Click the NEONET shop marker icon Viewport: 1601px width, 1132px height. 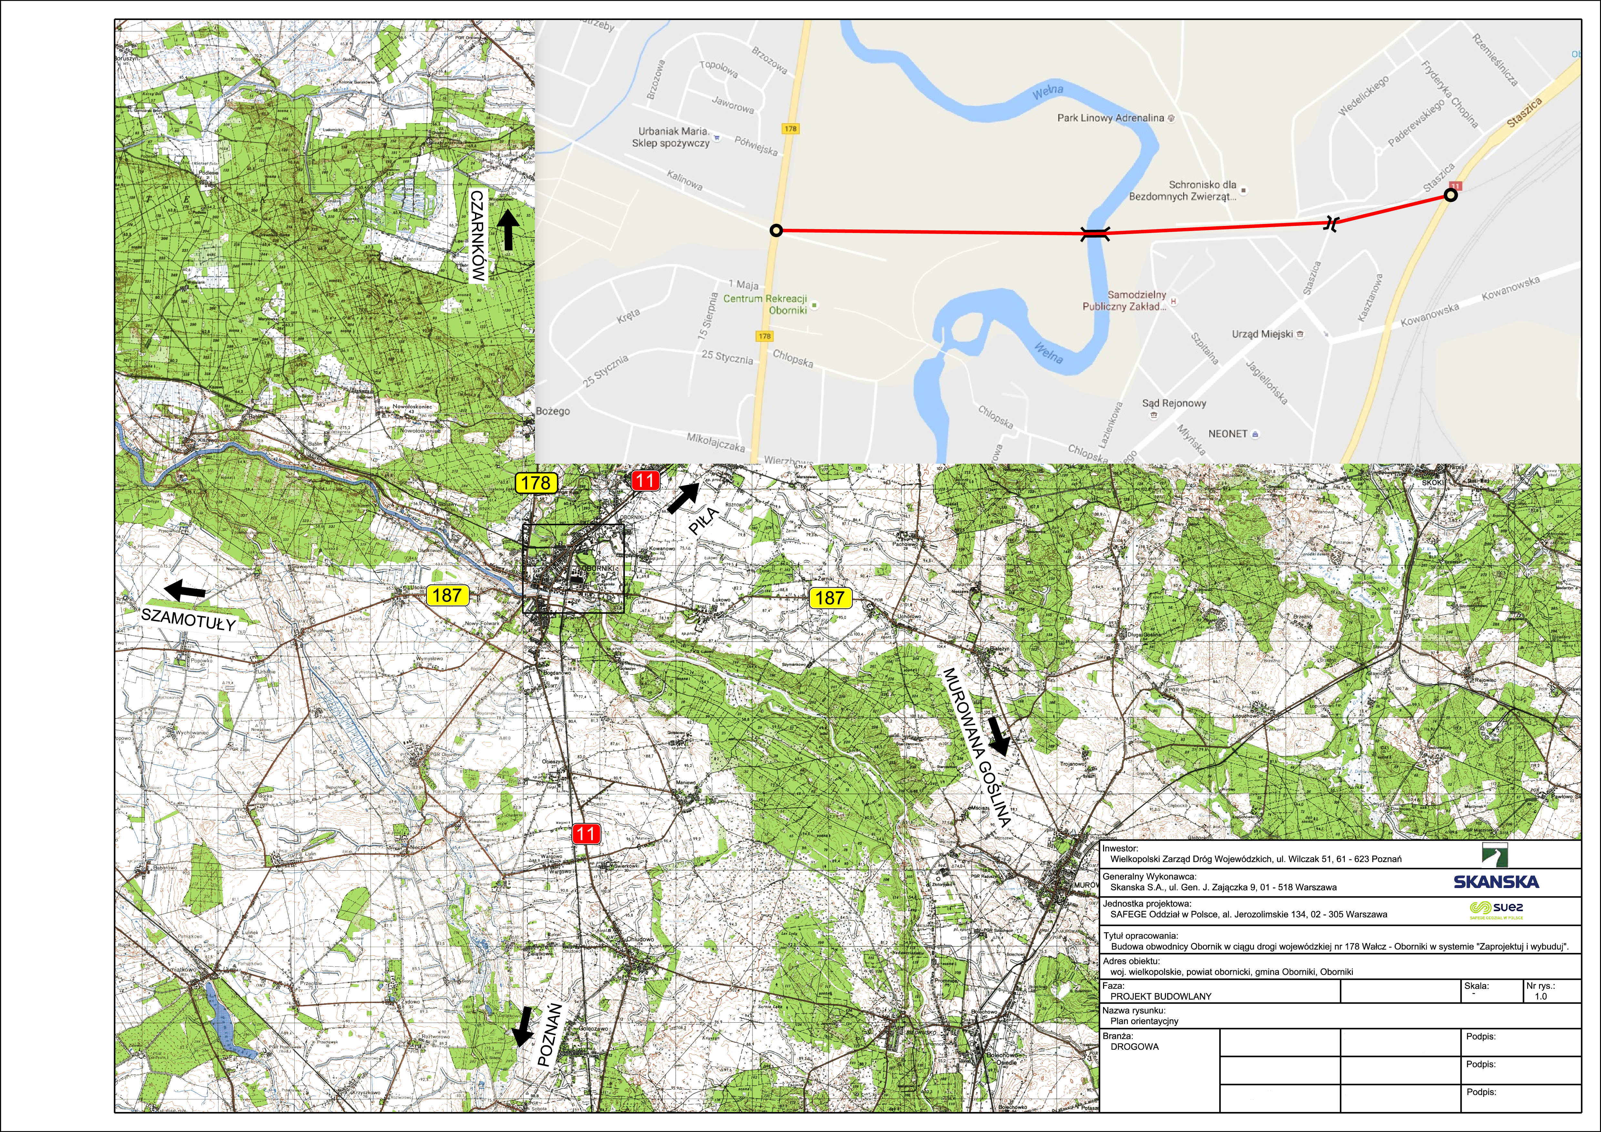tap(1255, 434)
